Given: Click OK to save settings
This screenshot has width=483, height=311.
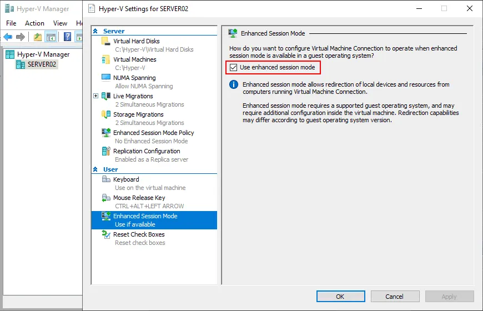Looking at the screenshot, I should (x=340, y=297).
